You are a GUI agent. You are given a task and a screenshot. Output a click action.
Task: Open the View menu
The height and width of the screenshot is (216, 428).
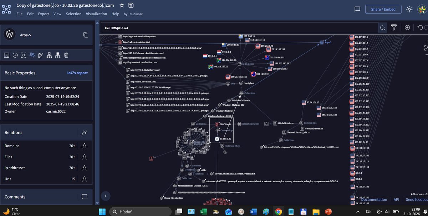[x=57, y=14]
